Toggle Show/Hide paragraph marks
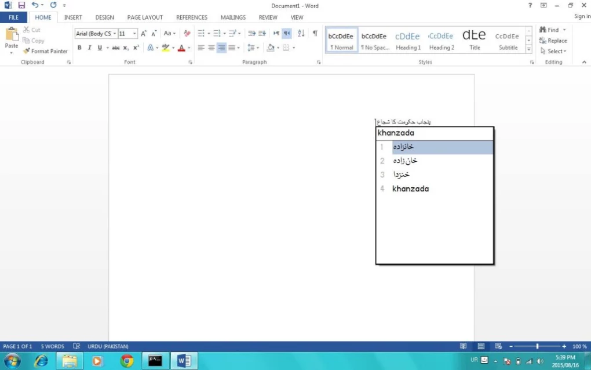This screenshot has height=370, width=591. tap(315, 34)
